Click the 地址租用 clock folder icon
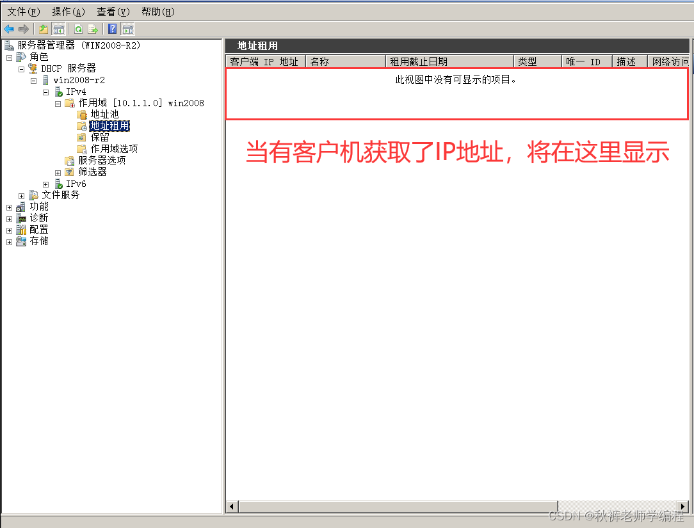The width and height of the screenshot is (694, 528). (x=82, y=126)
